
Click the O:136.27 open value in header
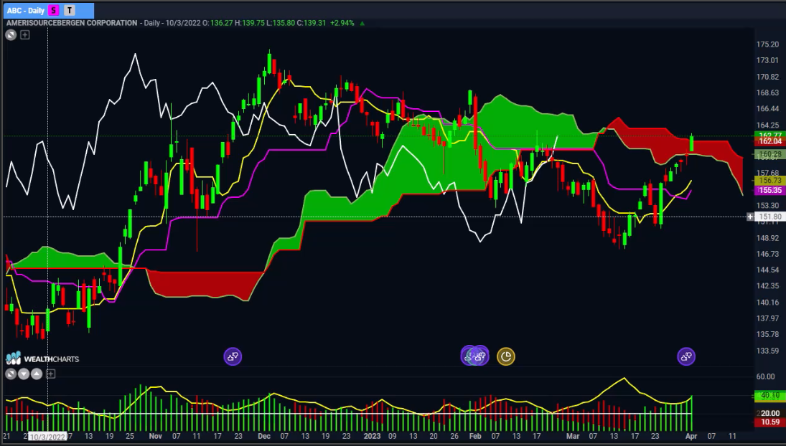tap(217, 23)
